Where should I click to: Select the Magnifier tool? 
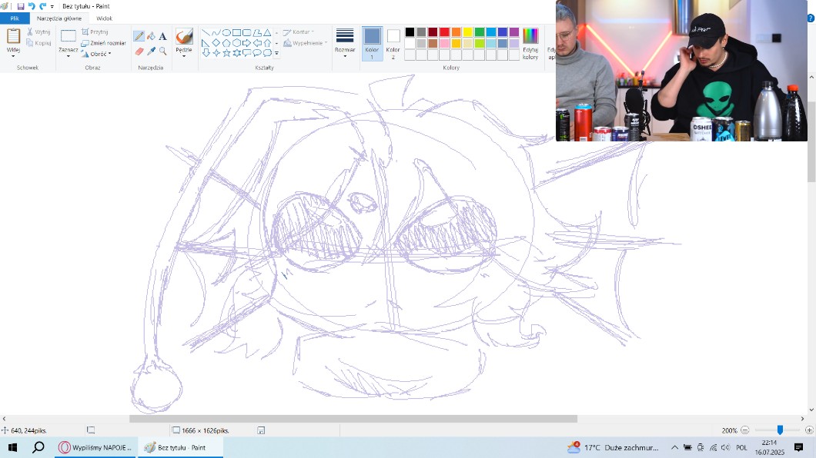click(163, 51)
